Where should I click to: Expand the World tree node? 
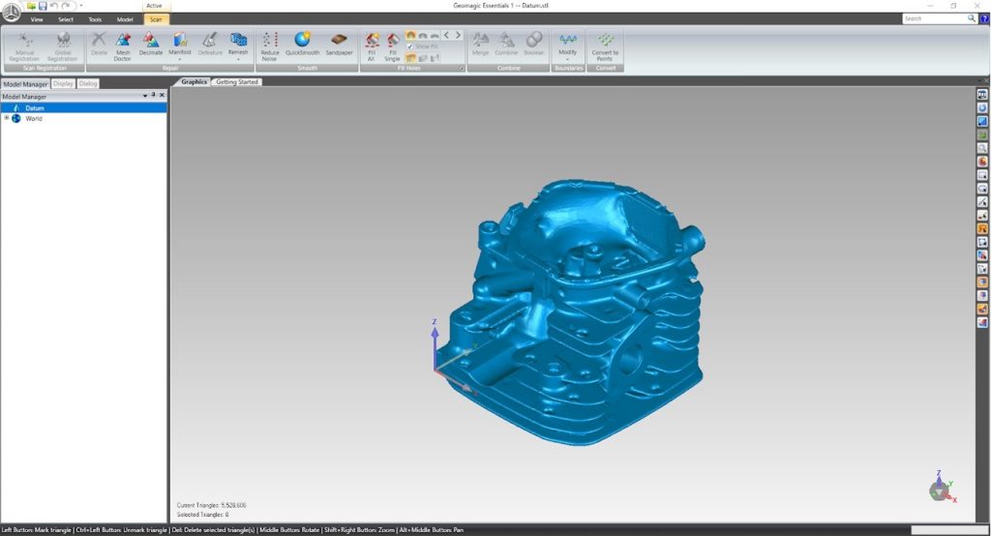(7, 118)
